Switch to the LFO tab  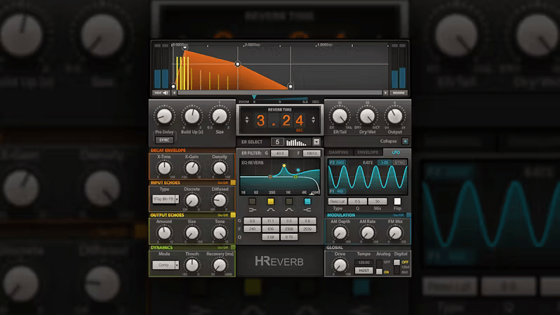tap(396, 152)
